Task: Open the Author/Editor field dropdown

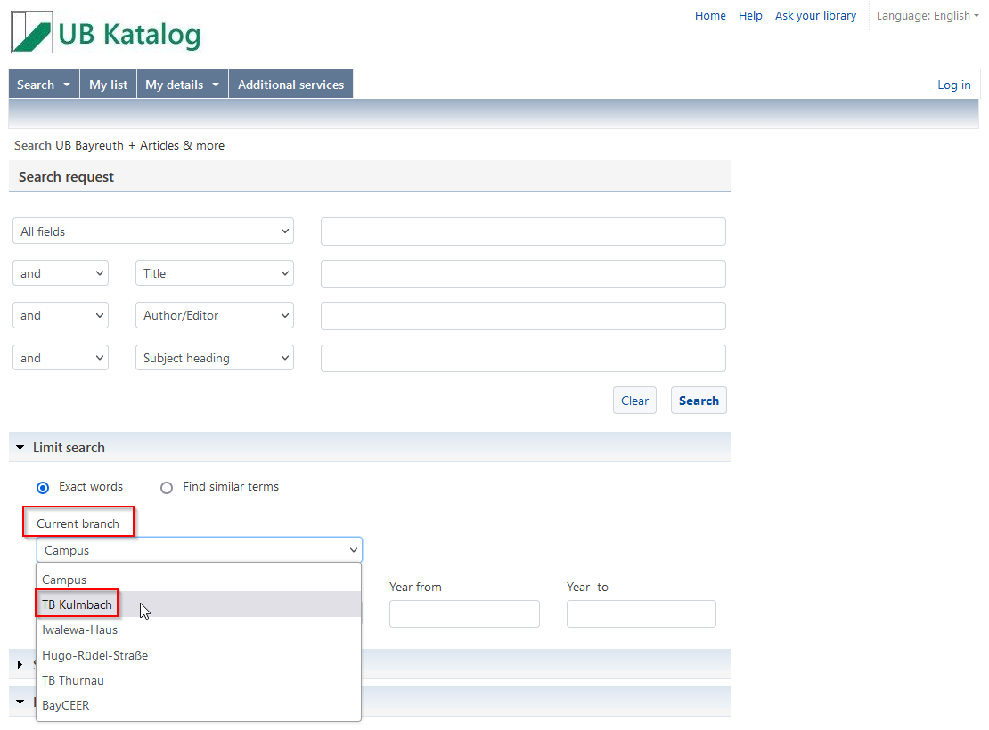Action: pos(215,316)
